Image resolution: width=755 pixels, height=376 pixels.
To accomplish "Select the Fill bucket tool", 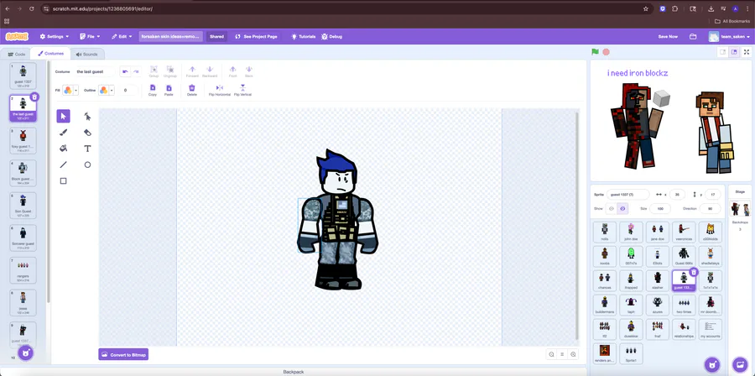I will 63,149.
